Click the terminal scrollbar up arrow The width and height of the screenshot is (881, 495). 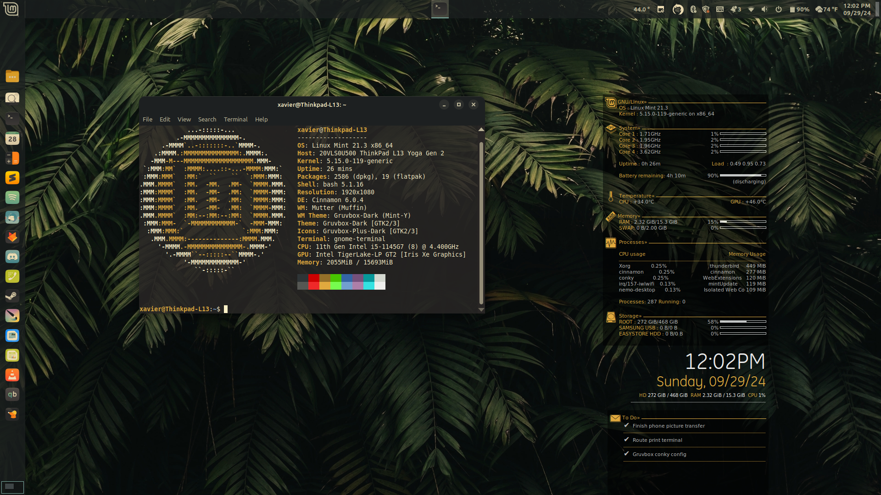tap(481, 130)
